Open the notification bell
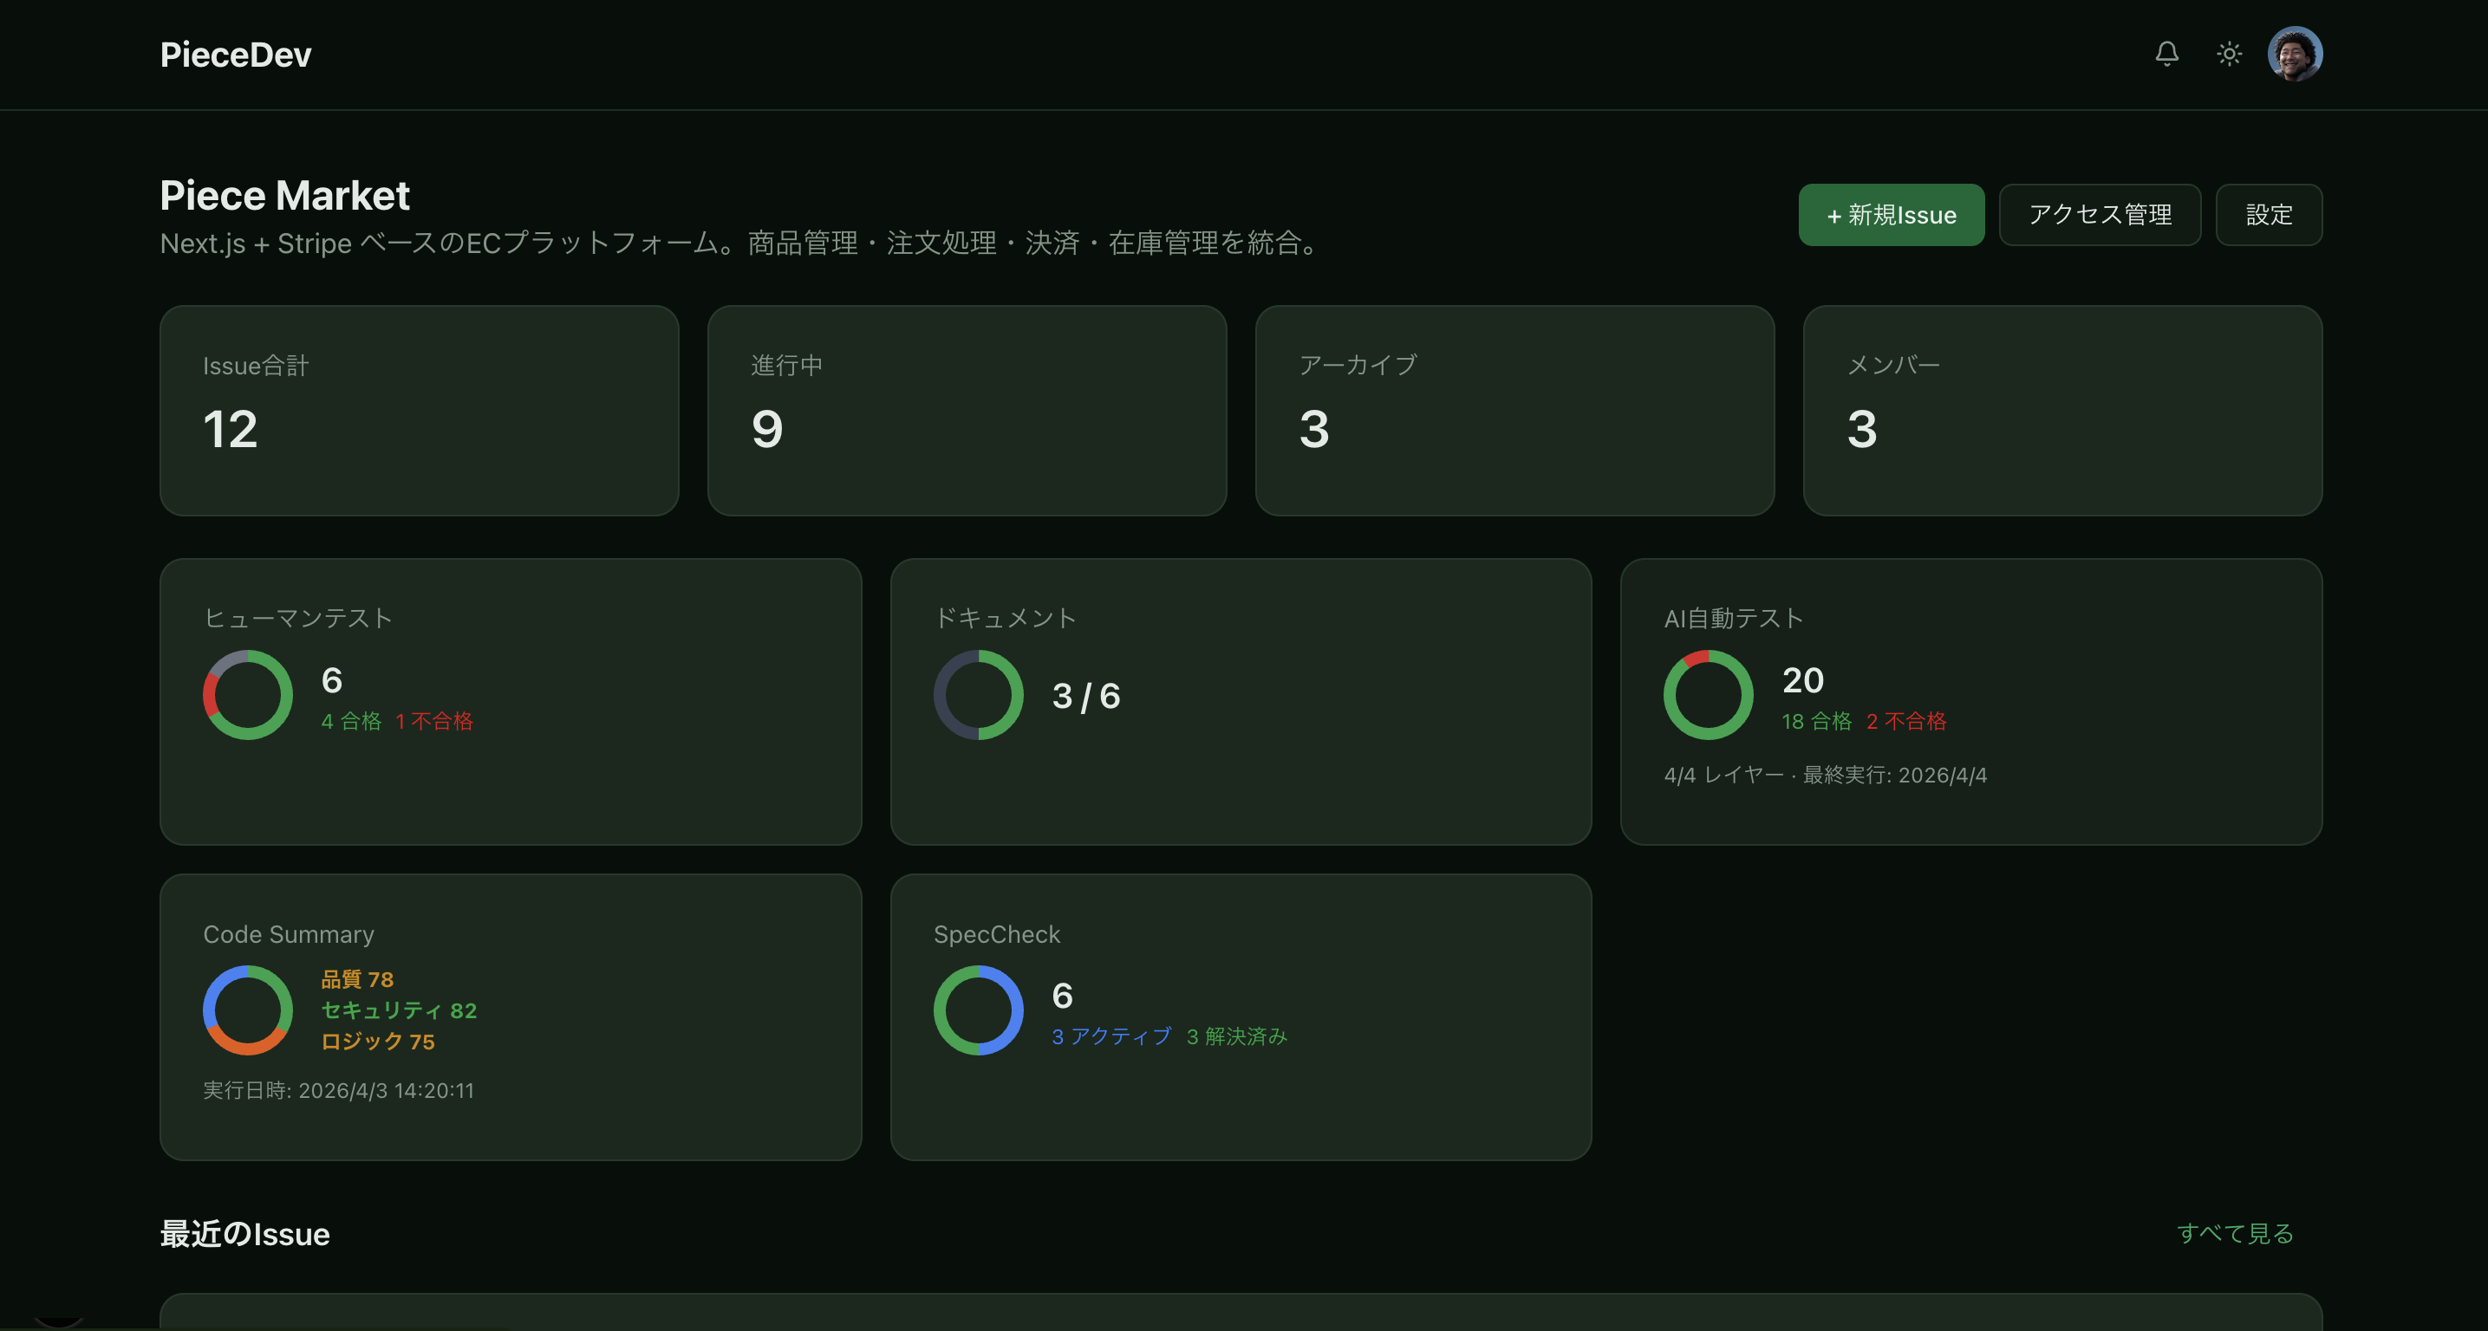2488x1331 pixels. click(x=2166, y=54)
